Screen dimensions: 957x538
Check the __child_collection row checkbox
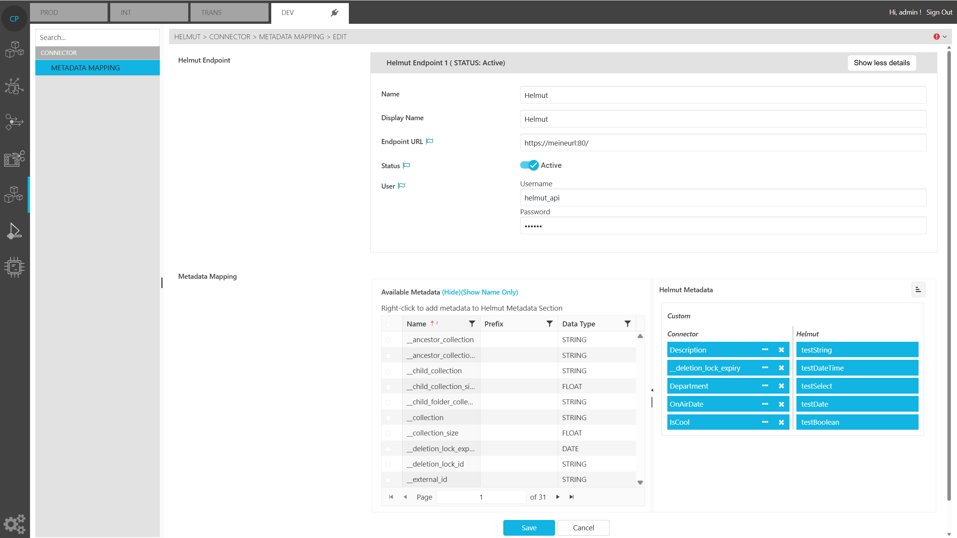pyautogui.click(x=388, y=371)
